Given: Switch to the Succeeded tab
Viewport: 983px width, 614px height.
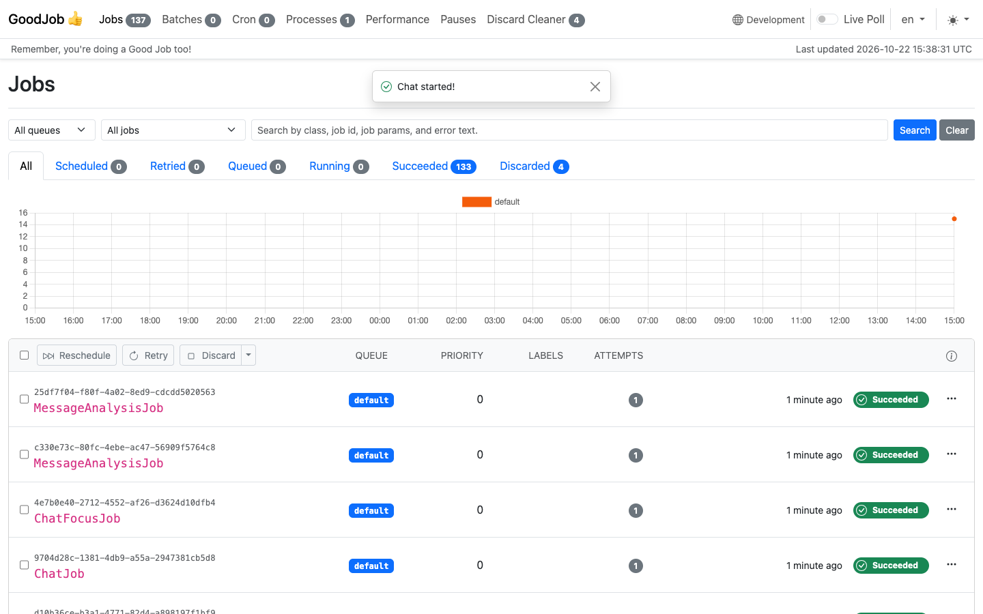Looking at the screenshot, I should [434, 166].
